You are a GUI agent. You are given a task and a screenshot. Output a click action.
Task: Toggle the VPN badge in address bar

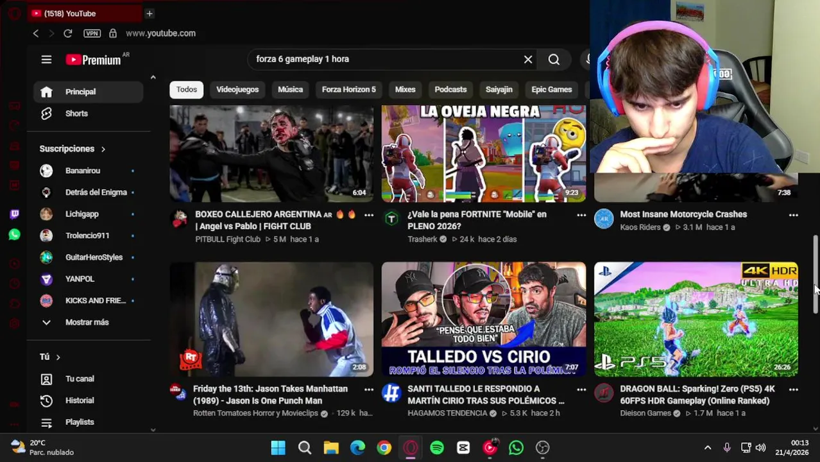point(92,33)
